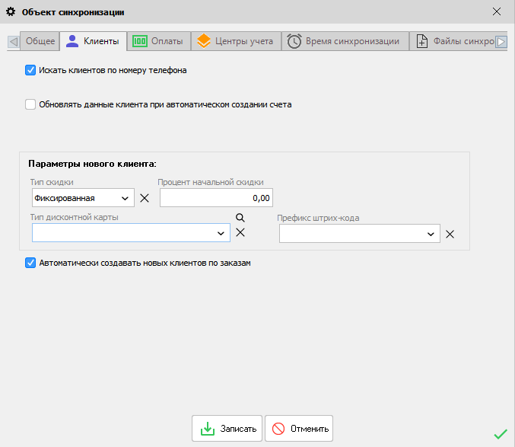Click the Процент начальной скидки input
Image resolution: width=515 pixels, height=447 pixels.
216,198
